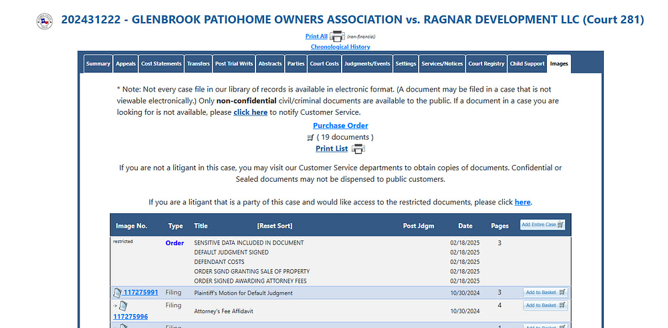Open the Summary tab
668x328 pixels.
(98, 64)
